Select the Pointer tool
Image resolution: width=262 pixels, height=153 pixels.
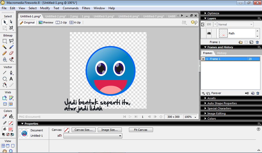click(x=5, y=22)
